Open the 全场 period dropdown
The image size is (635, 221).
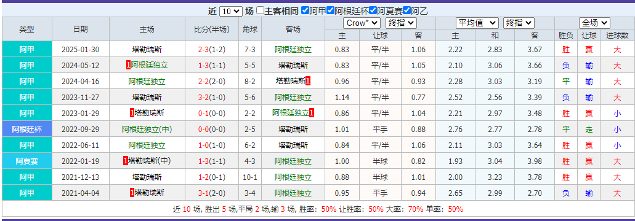pos(594,23)
